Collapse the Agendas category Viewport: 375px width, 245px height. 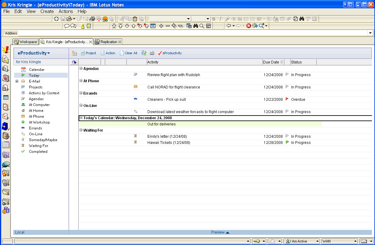[81, 69]
